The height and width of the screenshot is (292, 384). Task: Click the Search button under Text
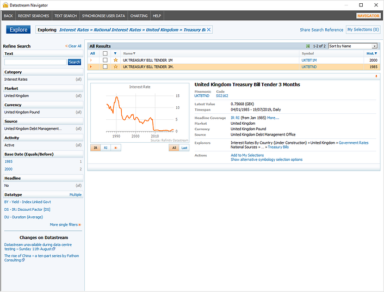tap(75, 62)
